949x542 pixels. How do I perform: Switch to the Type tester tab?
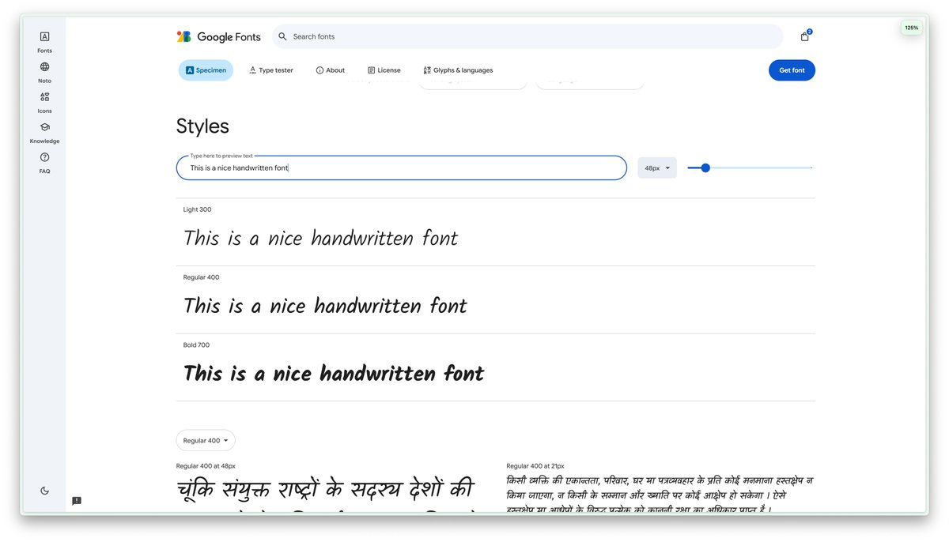(x=271, y=70)
